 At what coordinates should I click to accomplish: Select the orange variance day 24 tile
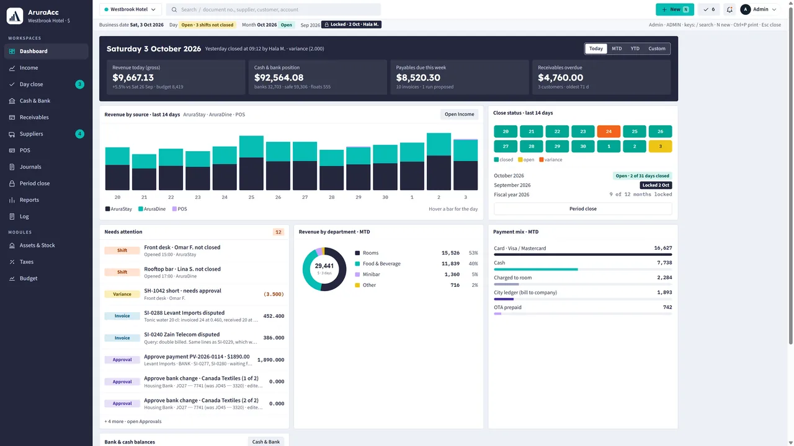pyautogui.click(x=609, y=131)
